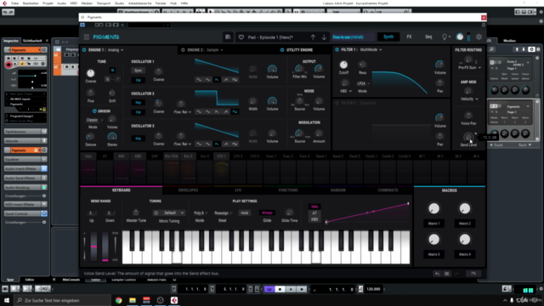Viewport: 544px width, 306px height.
Task: Click the Pigments undo arrow icon
Action: pyautogui.click(x=437, y=274)
